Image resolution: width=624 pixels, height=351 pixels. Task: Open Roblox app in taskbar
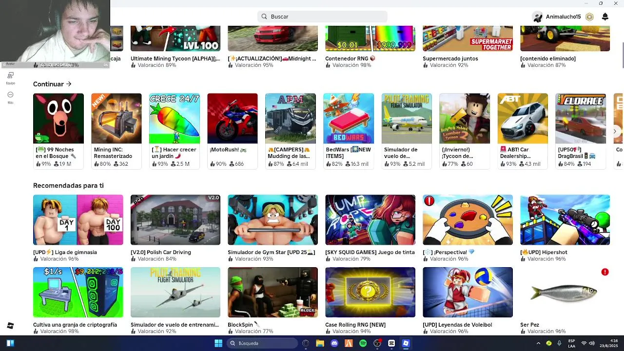[406, 343]
